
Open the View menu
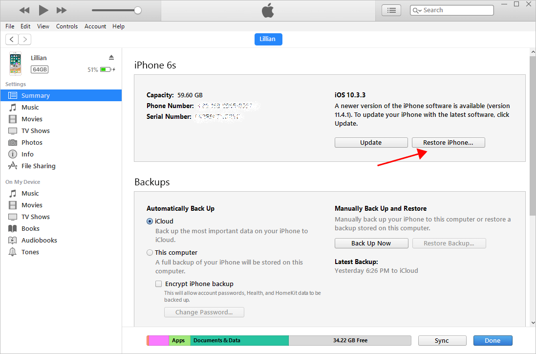coord(43,26)
